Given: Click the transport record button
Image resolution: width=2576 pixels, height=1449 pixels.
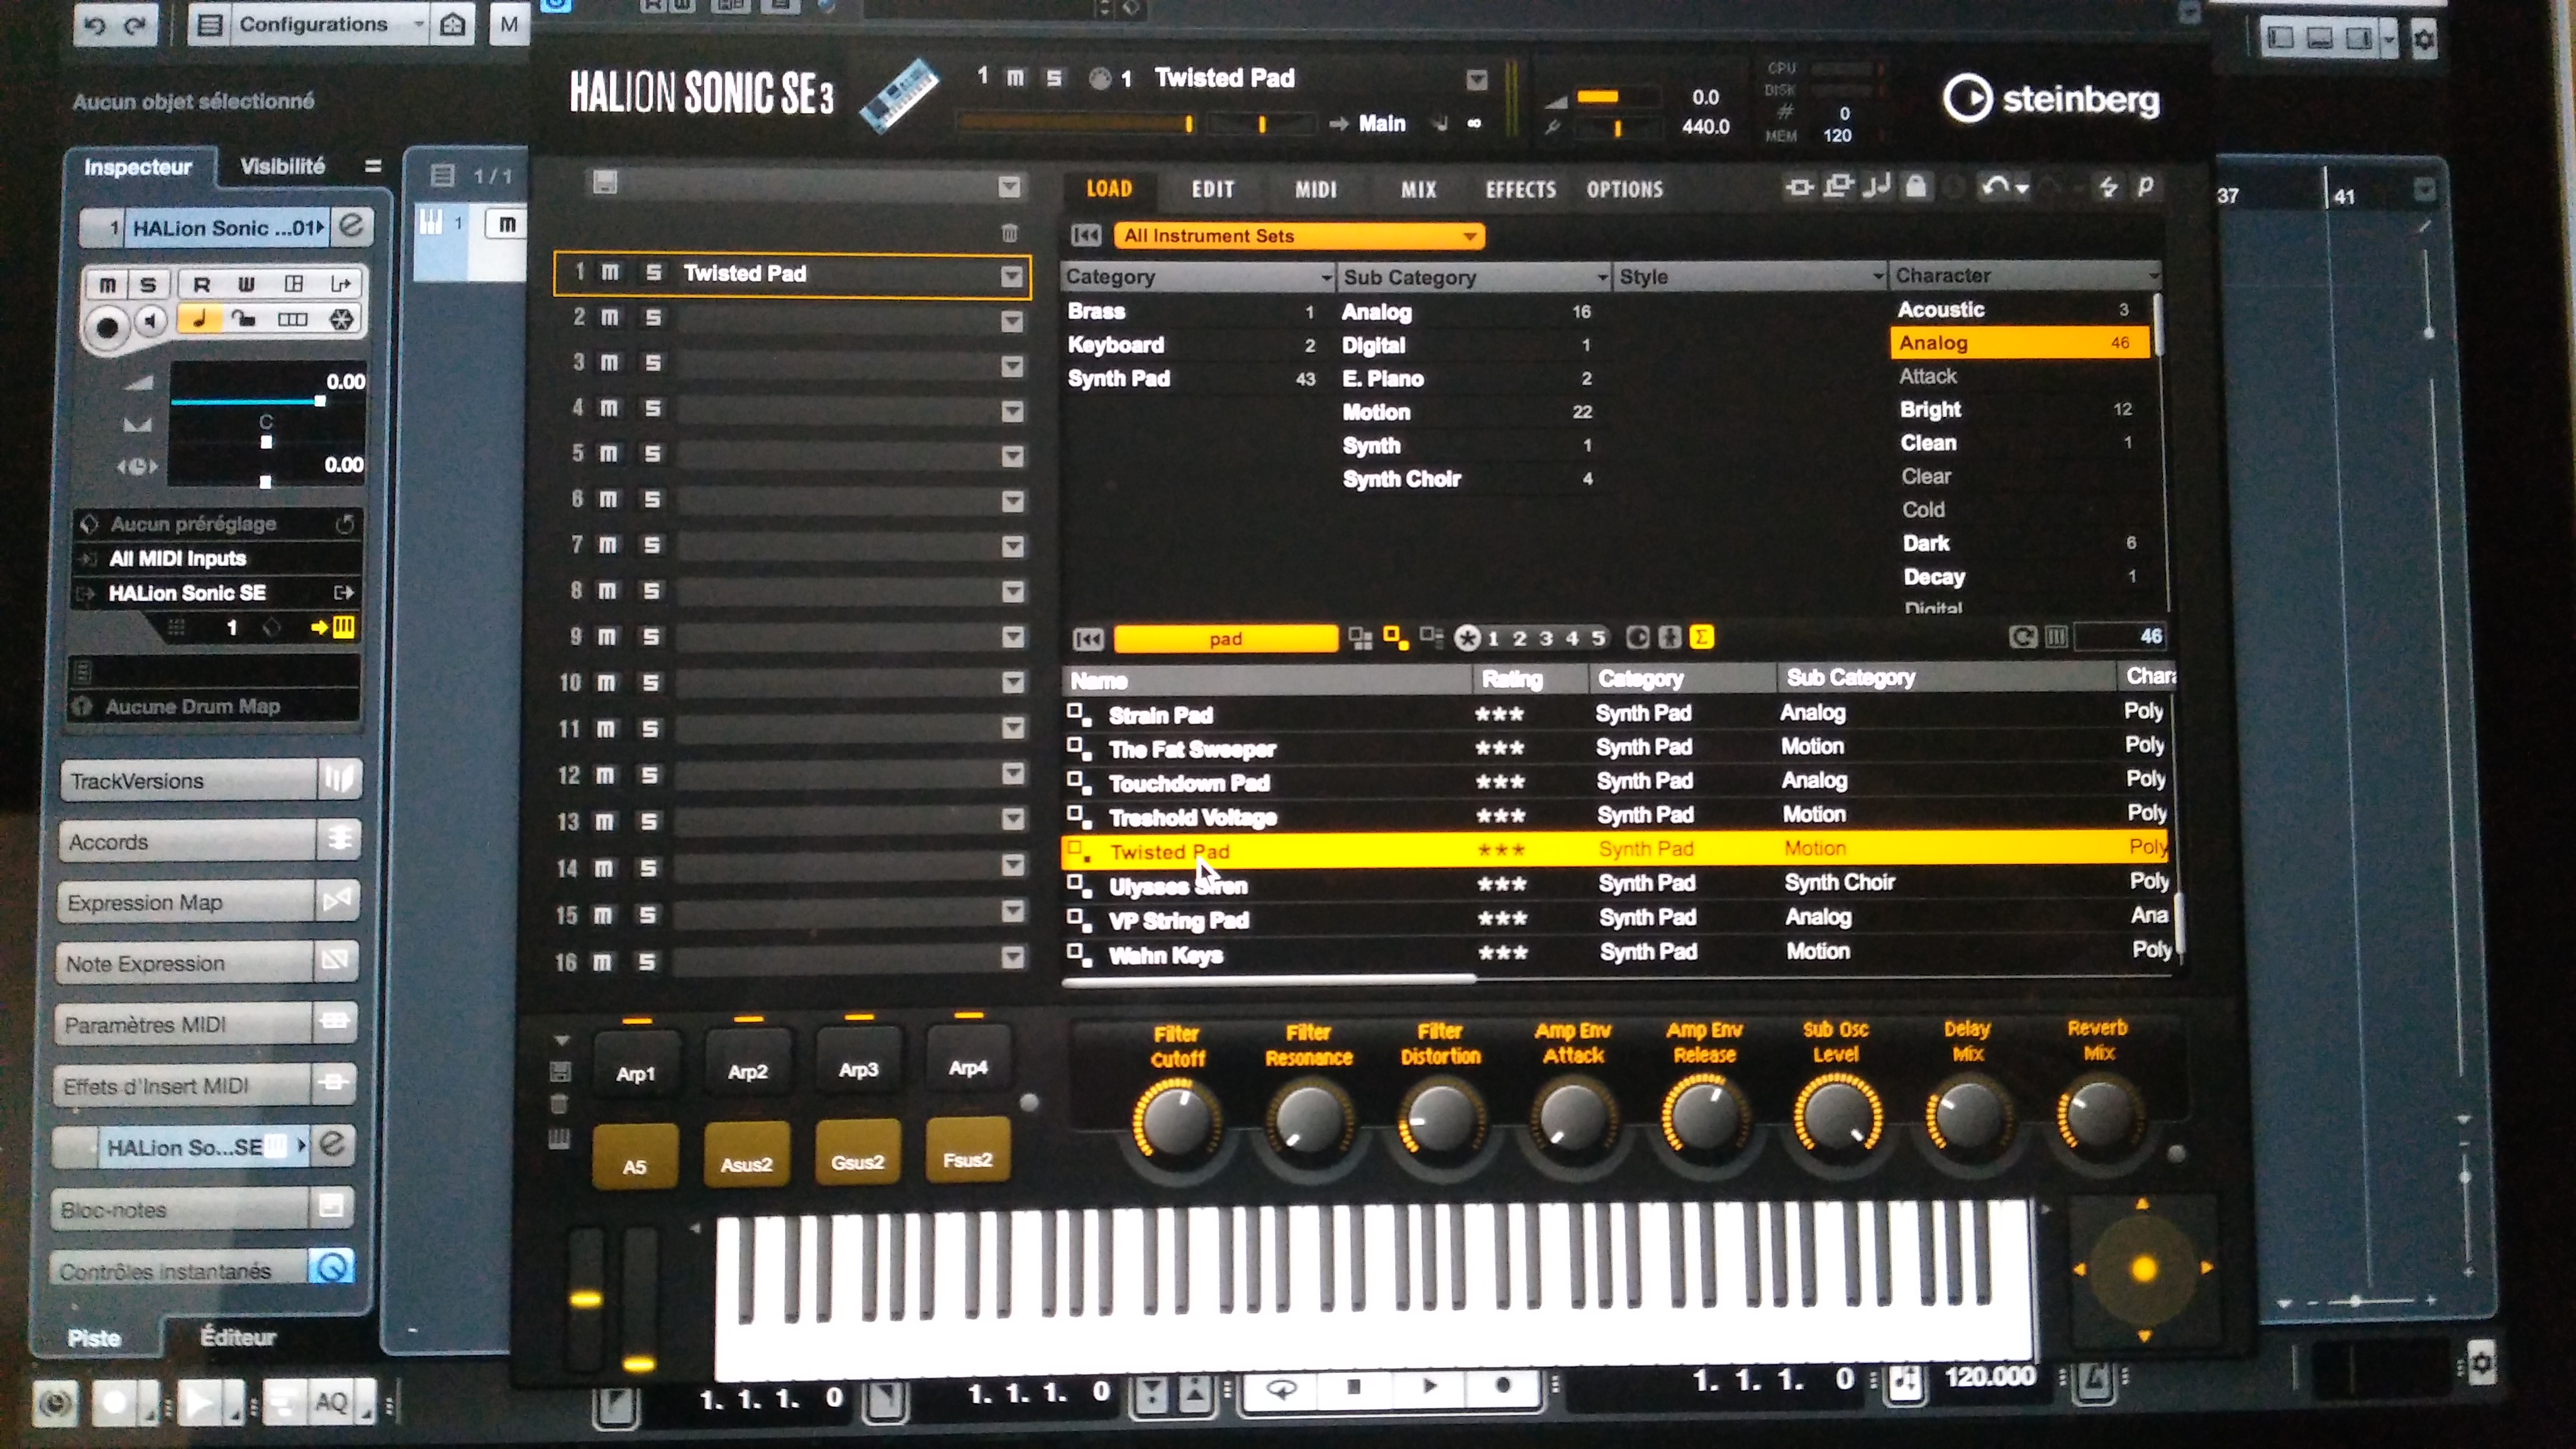Looking at the screenshot, I should (x=1502, y=1386).
